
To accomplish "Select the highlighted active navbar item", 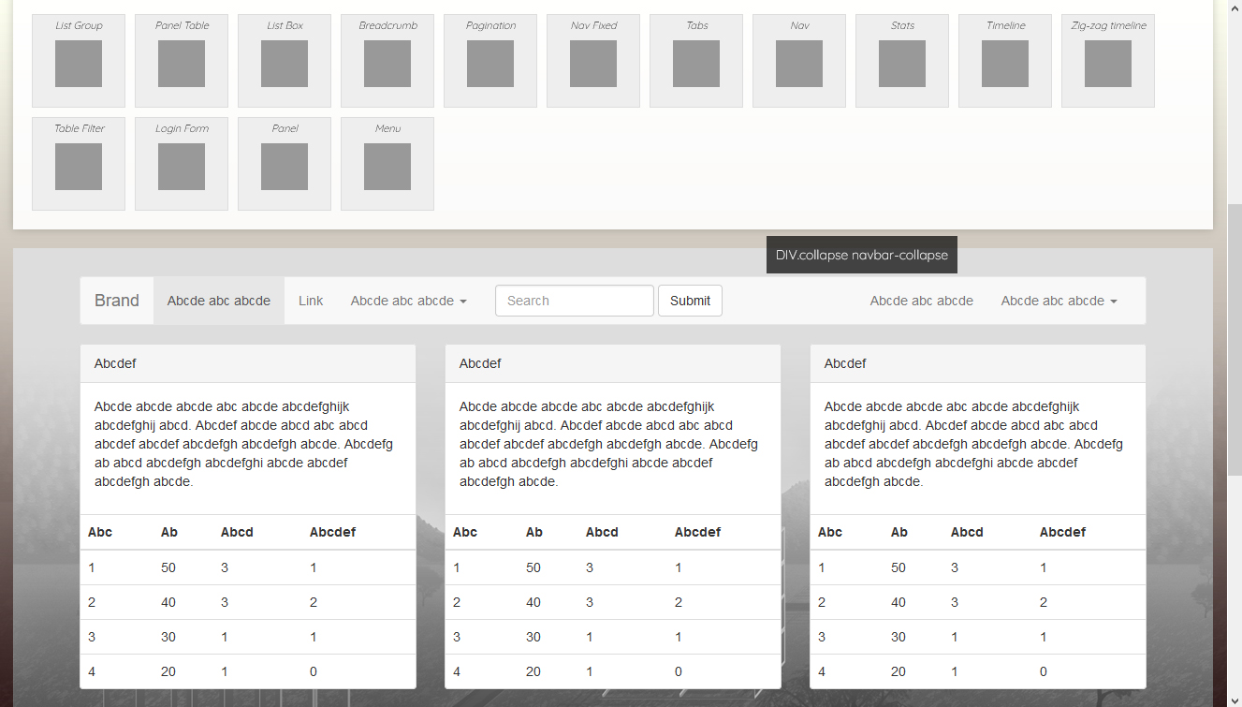I will tap(219, 301).
